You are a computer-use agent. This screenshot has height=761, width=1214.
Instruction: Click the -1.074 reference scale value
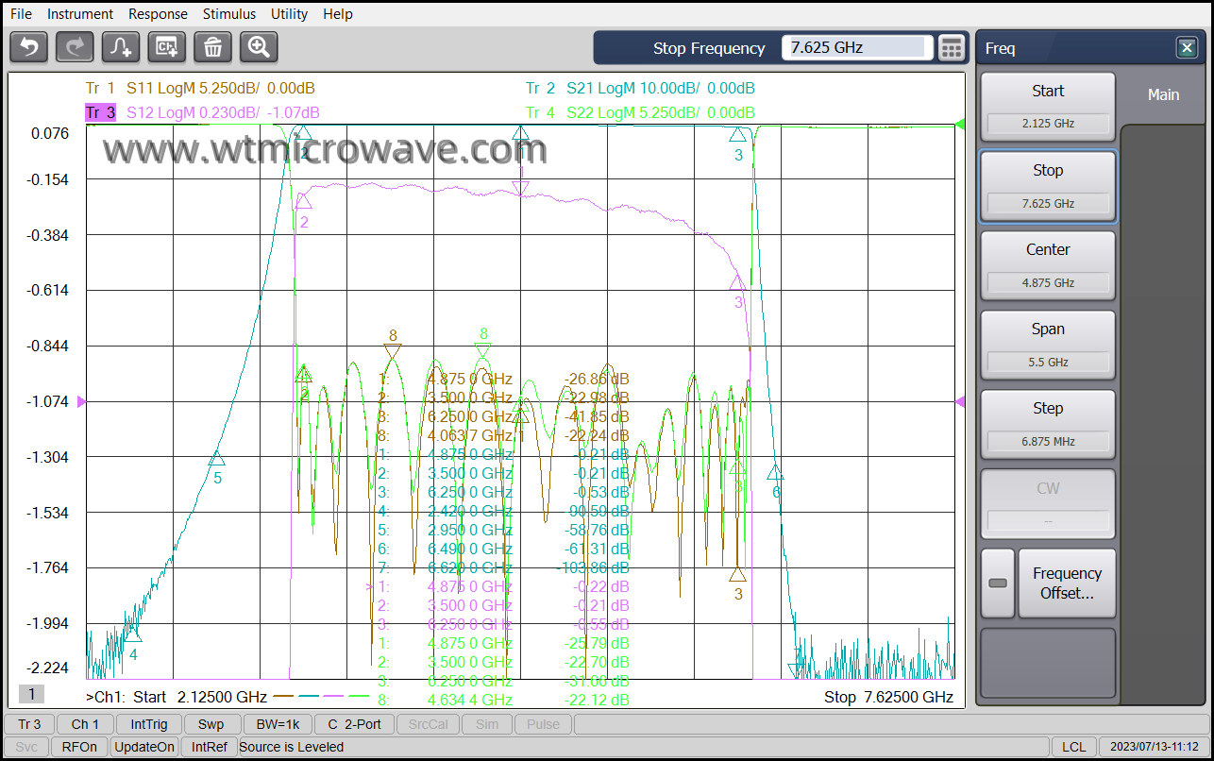click(x=48, y=401)
